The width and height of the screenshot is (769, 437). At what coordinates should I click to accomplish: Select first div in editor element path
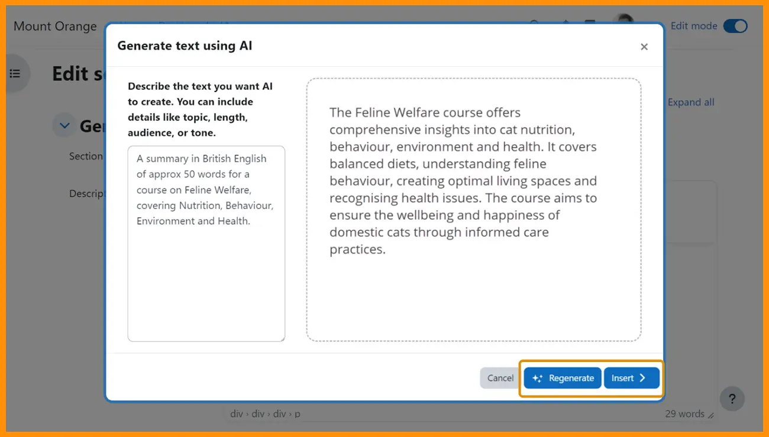(x=236, y=414)
